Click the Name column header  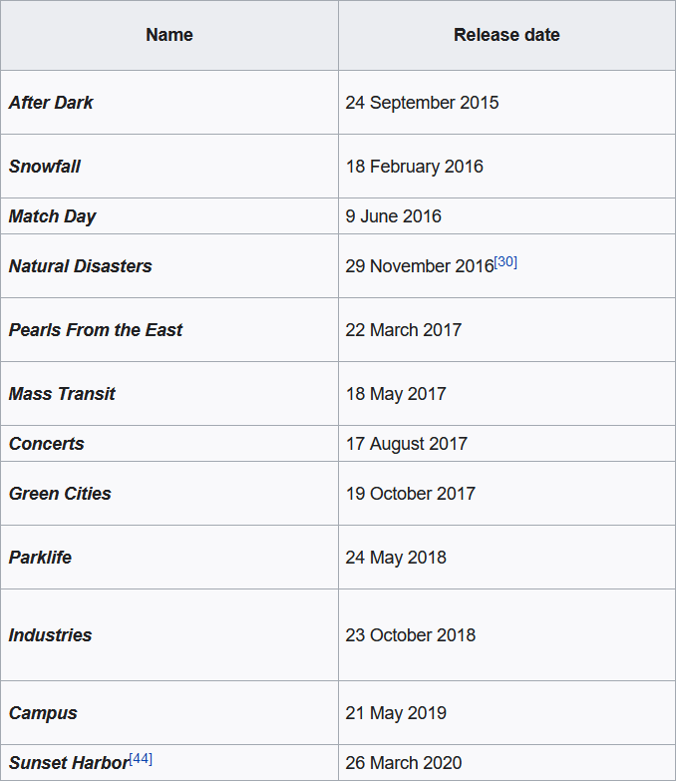(x=169, y=35)
